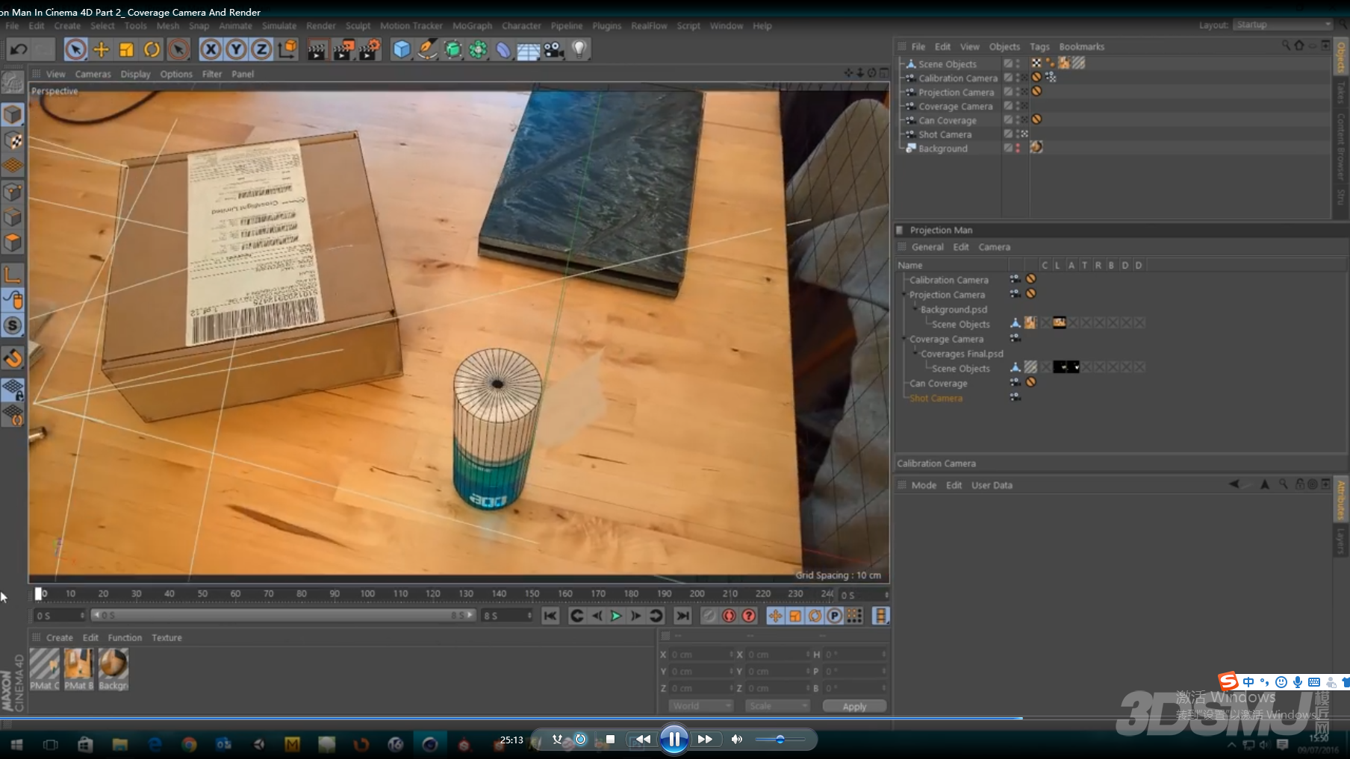Open the Subdivision Surface generator icon
Screen dimensions: 1350x759
pos(452,49)
